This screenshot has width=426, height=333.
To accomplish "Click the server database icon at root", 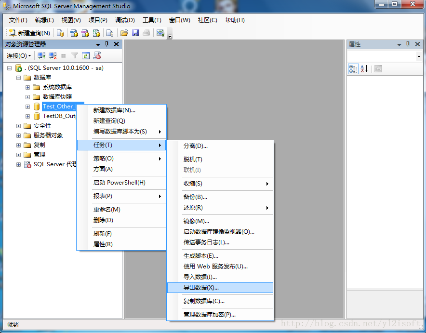I will pyautogui.click(x=18, y=68).
